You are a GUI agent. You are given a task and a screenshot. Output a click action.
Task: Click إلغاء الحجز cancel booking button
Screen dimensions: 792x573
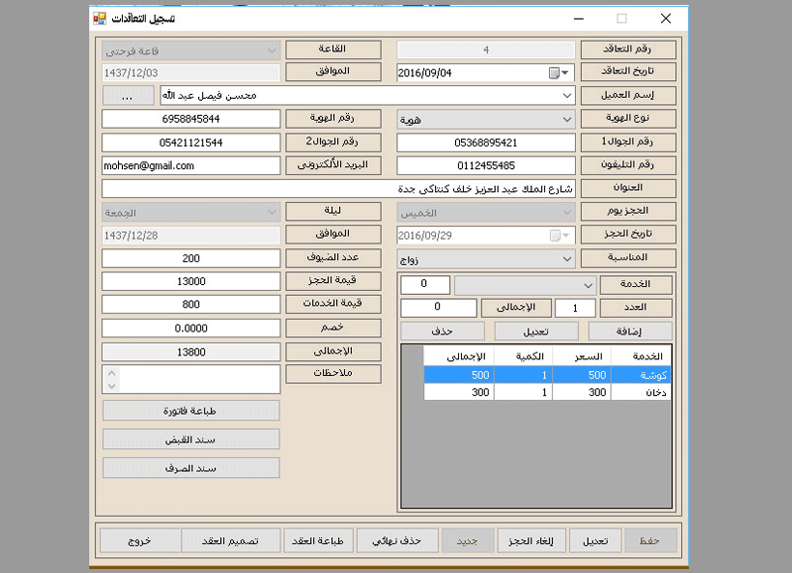coord(531,540)
